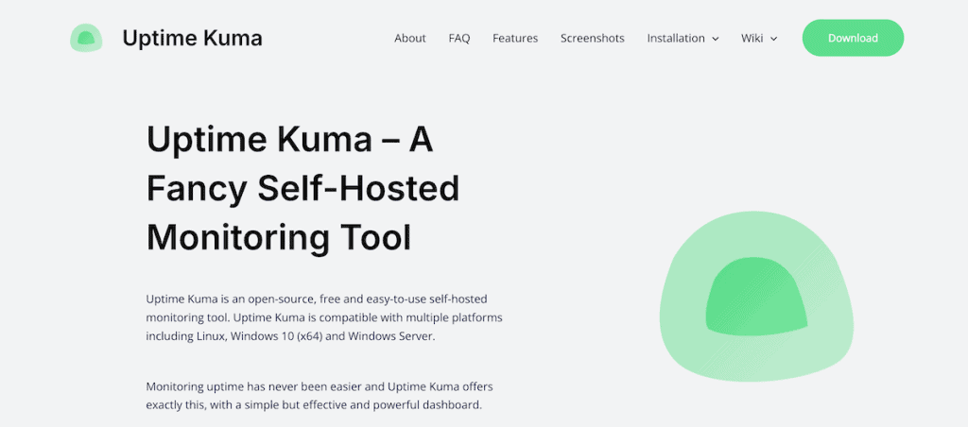Click the Uptime Kuma site title
This screenshot has height=427, width=968.
(192, 38)
